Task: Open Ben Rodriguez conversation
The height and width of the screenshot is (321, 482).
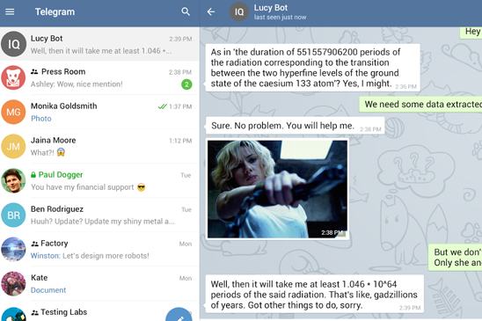Action: [99, 215]
